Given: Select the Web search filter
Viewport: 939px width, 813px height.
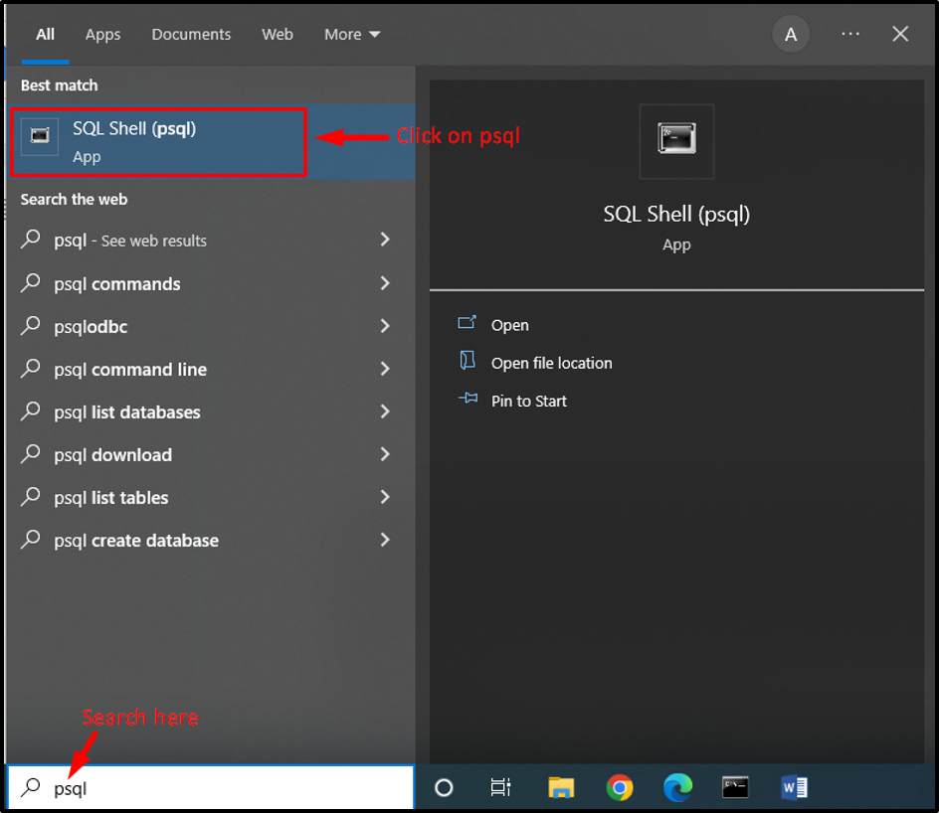Looking at the screenshot, I should pyautogui.click(x=278, y=34).
